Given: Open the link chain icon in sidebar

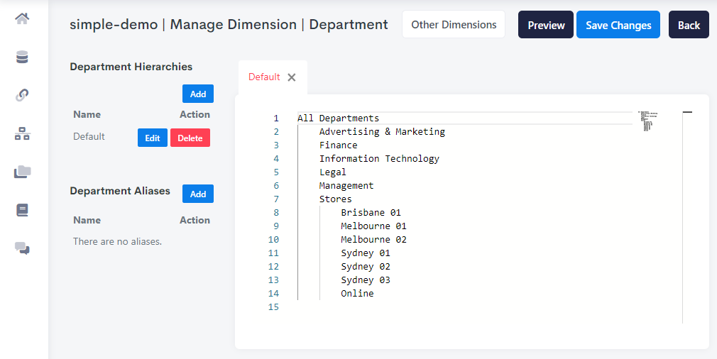Looking at the screenshot, I should tap(22, 95).
